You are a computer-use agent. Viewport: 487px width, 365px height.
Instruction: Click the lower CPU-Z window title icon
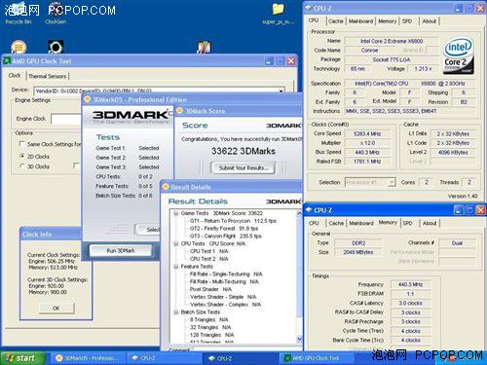click(x=309, y=210)
